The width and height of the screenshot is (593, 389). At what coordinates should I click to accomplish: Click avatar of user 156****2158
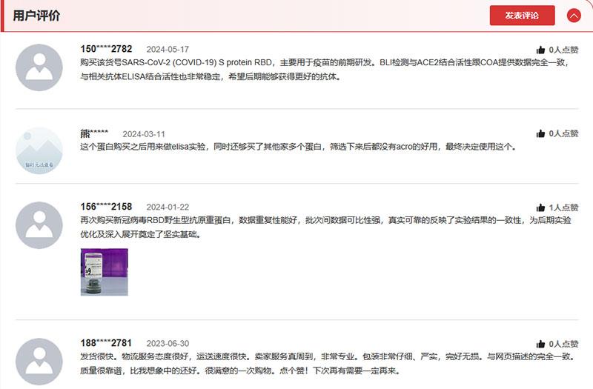[39, 225]
